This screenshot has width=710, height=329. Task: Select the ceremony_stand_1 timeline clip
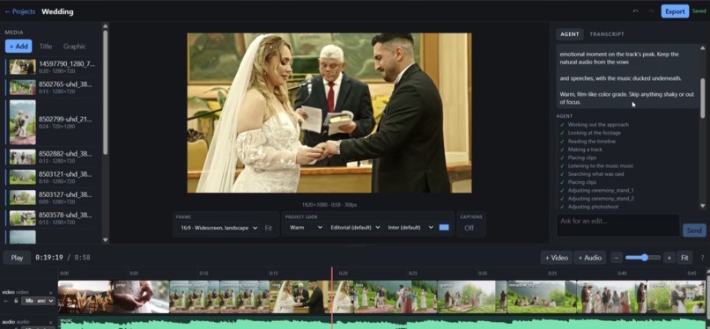[195, 297]
